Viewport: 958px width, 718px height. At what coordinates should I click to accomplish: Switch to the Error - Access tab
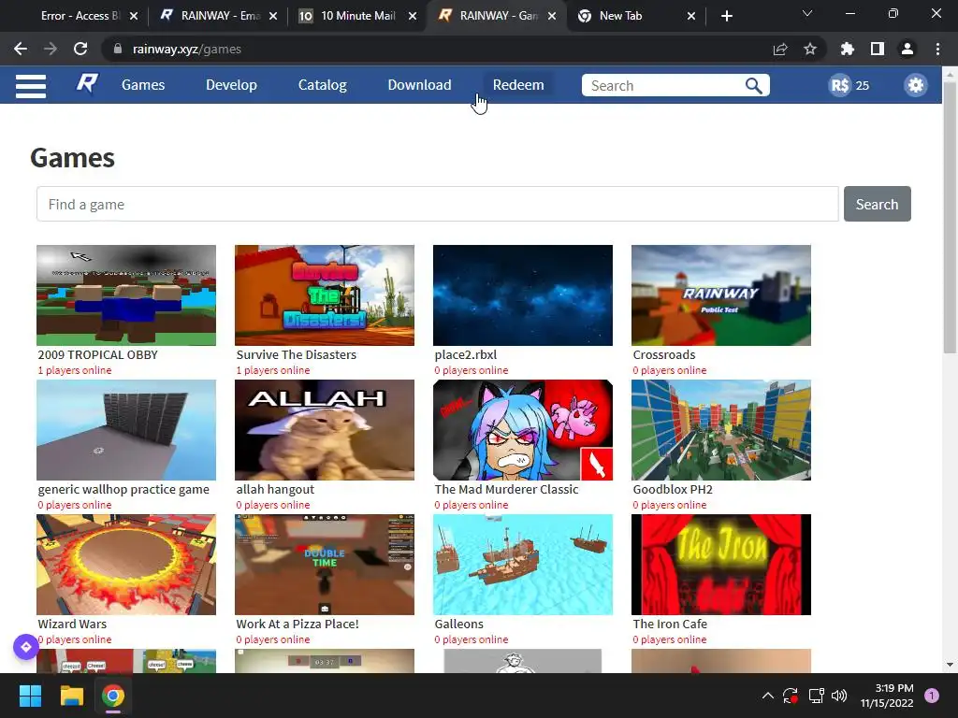[80, 16]
